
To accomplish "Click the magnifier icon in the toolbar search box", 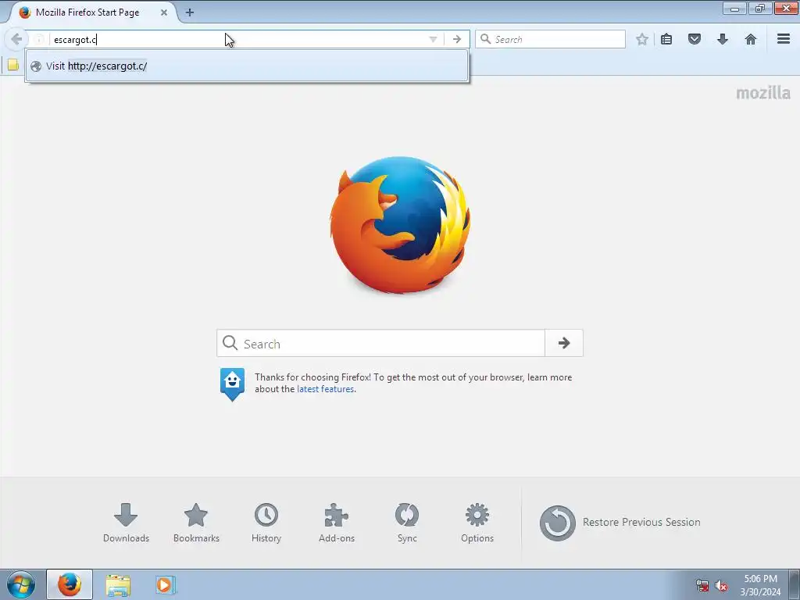I will pyautogui.click(x=485, y=39).
